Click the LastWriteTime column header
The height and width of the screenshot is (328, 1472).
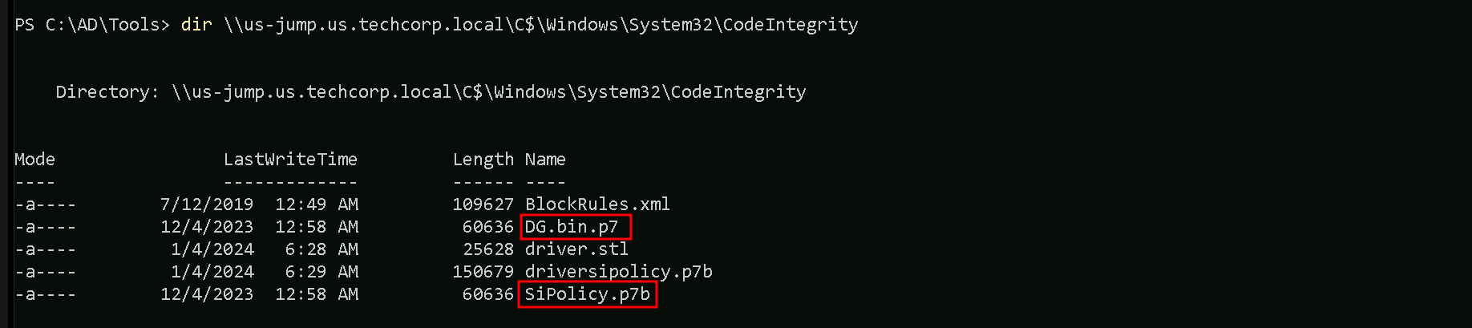click(290, 160)
